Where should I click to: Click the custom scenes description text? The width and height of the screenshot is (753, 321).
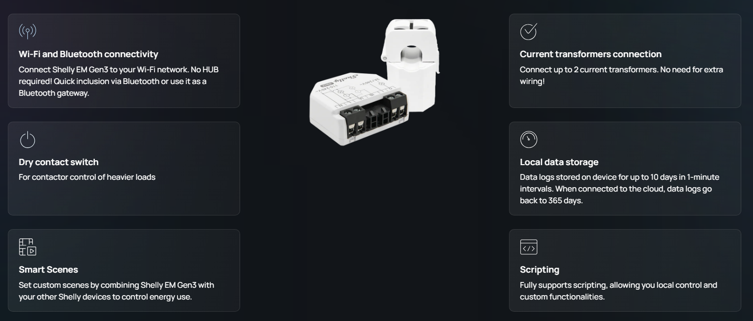[x=116, y=291]
